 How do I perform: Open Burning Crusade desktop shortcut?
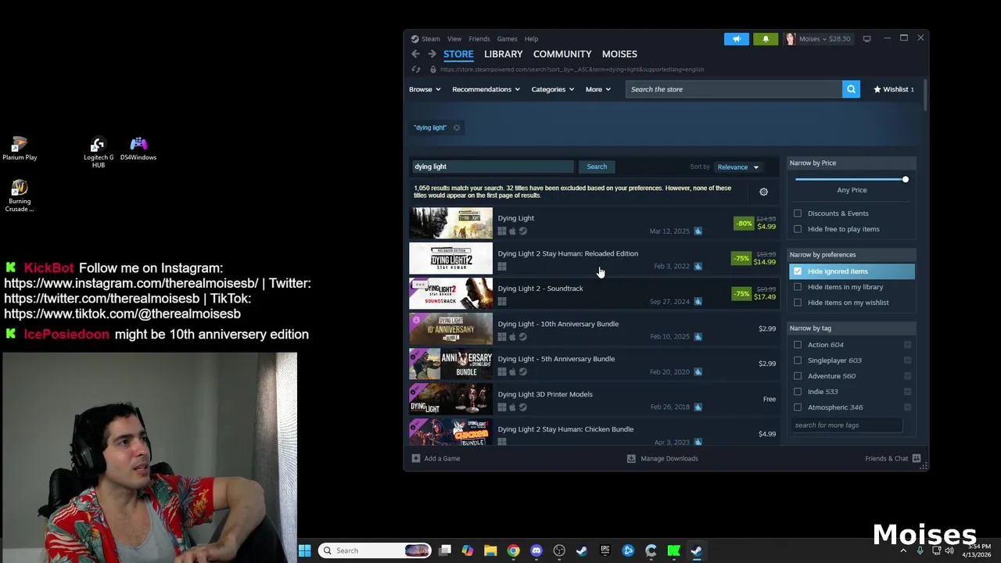coord(20,195)
